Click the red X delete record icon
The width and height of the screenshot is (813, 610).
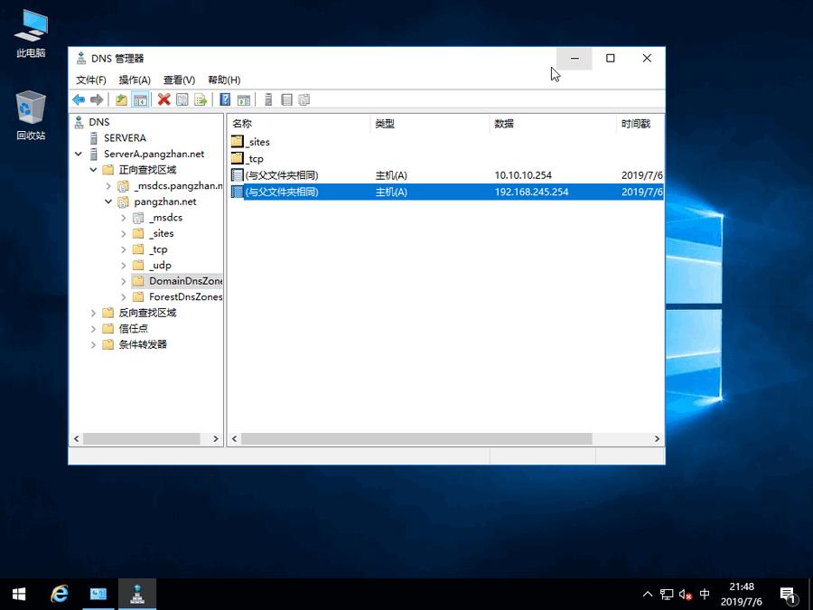click(164, 99)
